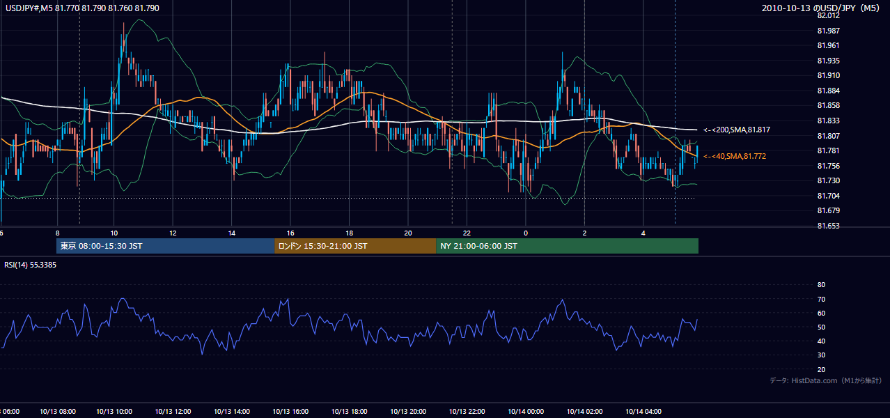Screen dimensions: 890x418
Task: Click price axis value 81.781
Action: [x=827, y=150]
